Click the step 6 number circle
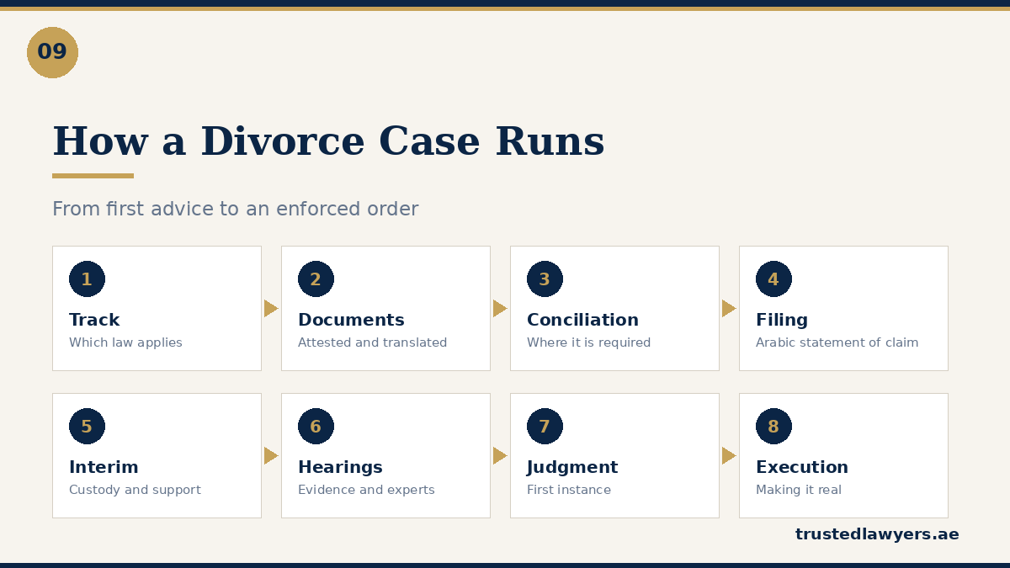Viewport: 1010px width, 568px height. pos(316,427)
